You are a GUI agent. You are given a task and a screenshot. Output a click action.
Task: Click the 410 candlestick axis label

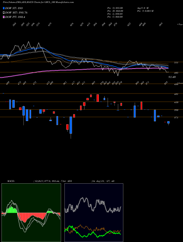[176, 102]
